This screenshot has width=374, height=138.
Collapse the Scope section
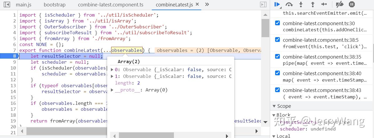[x=274, y=106]
